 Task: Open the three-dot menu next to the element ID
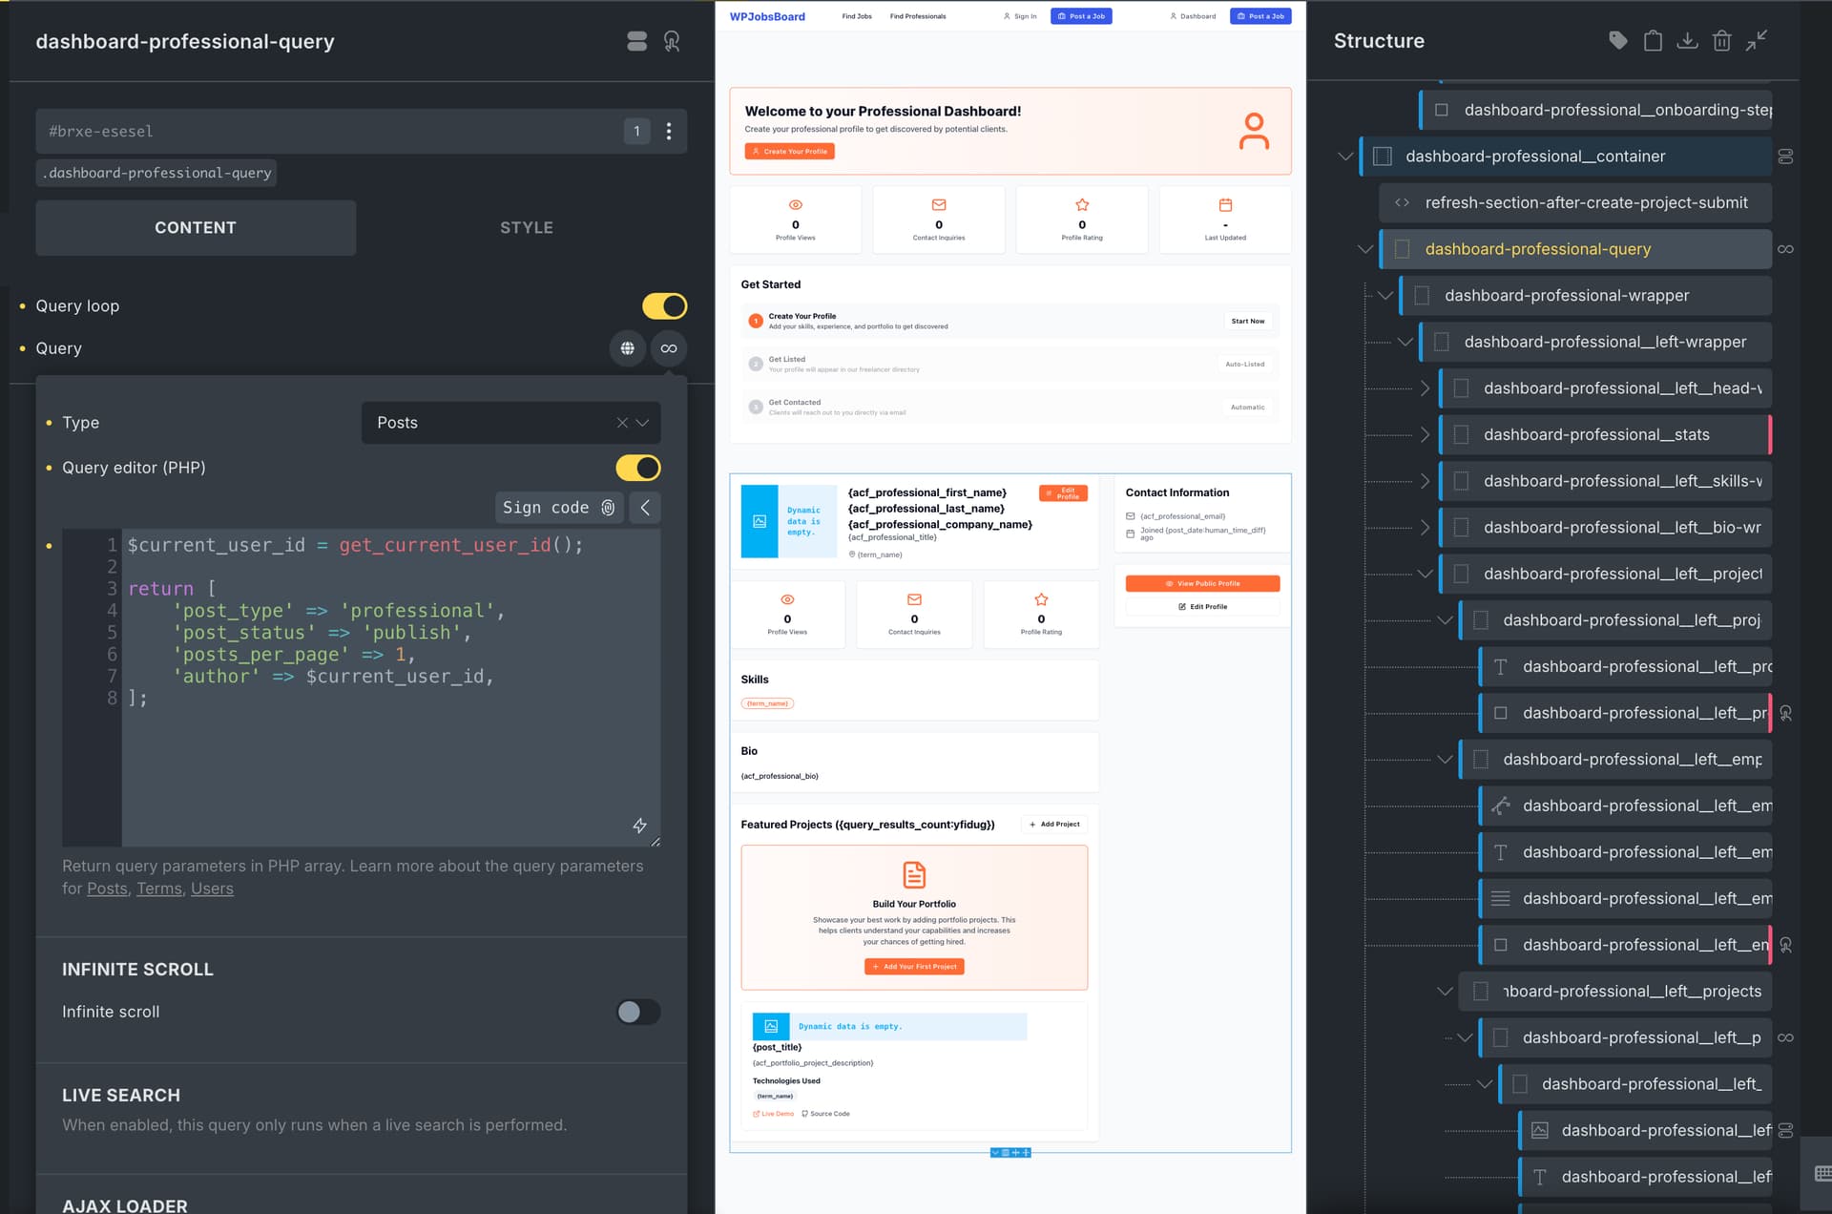tap(668, 131)
